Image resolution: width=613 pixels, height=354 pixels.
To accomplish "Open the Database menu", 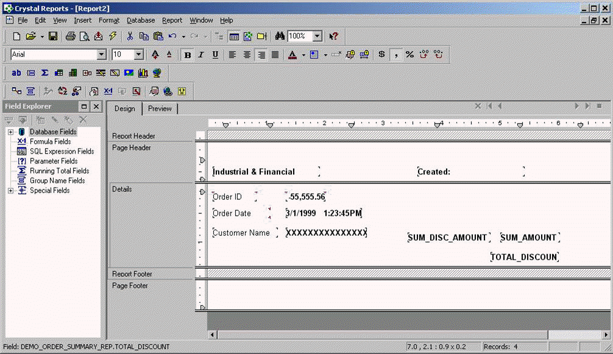I will pos(141,20).
